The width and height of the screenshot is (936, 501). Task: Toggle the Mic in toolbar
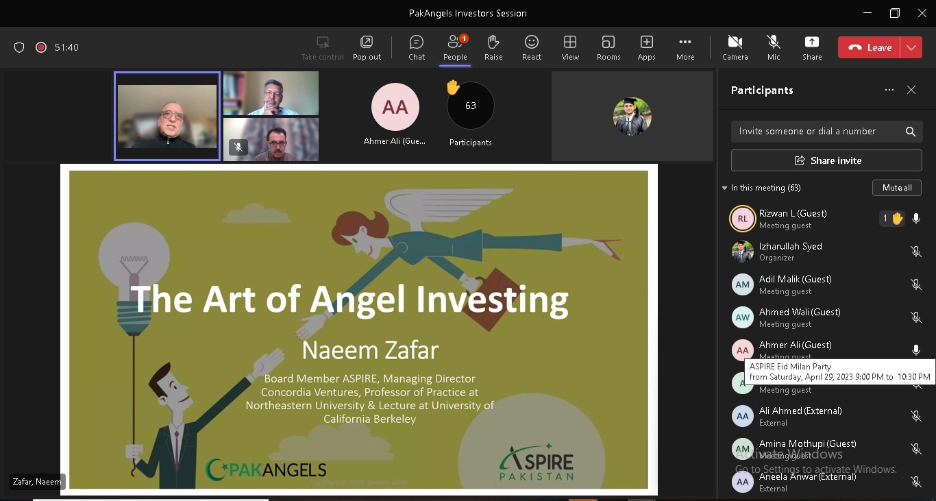click(x=774, y=47)
